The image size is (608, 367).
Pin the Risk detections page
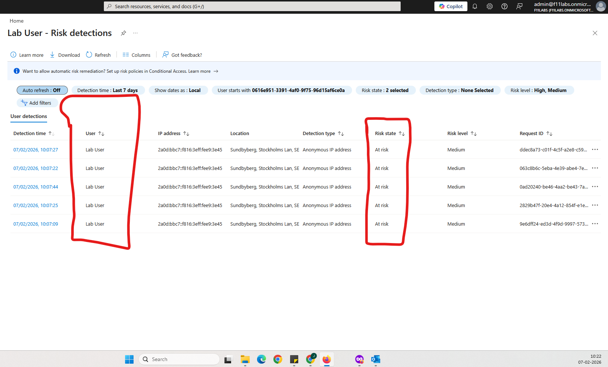coord(123,33)
